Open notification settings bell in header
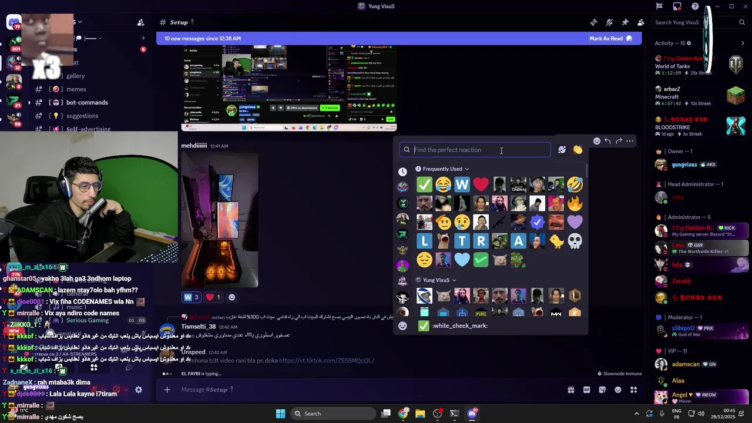This screenshot has width=752, height=423. click(x=609, y=22)
